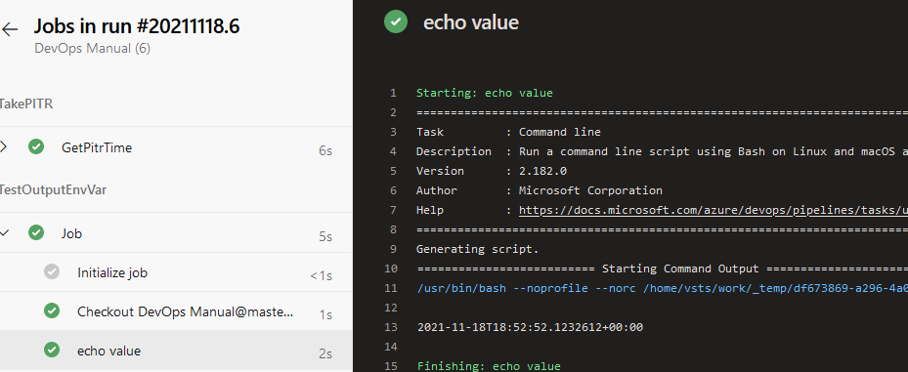
Task: Expand the GetPitrTime job chevron
Action: pos(3,147)
